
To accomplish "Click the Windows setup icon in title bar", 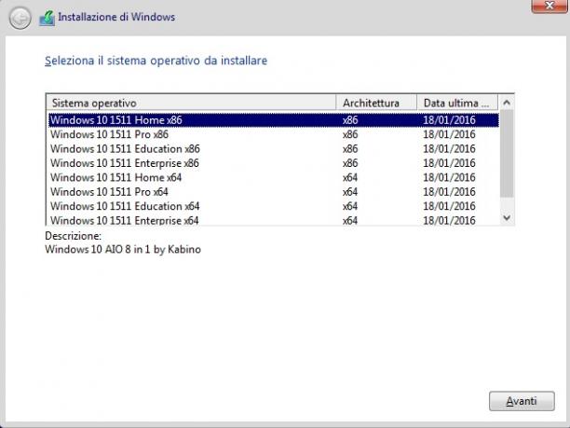I will (47, 18).
